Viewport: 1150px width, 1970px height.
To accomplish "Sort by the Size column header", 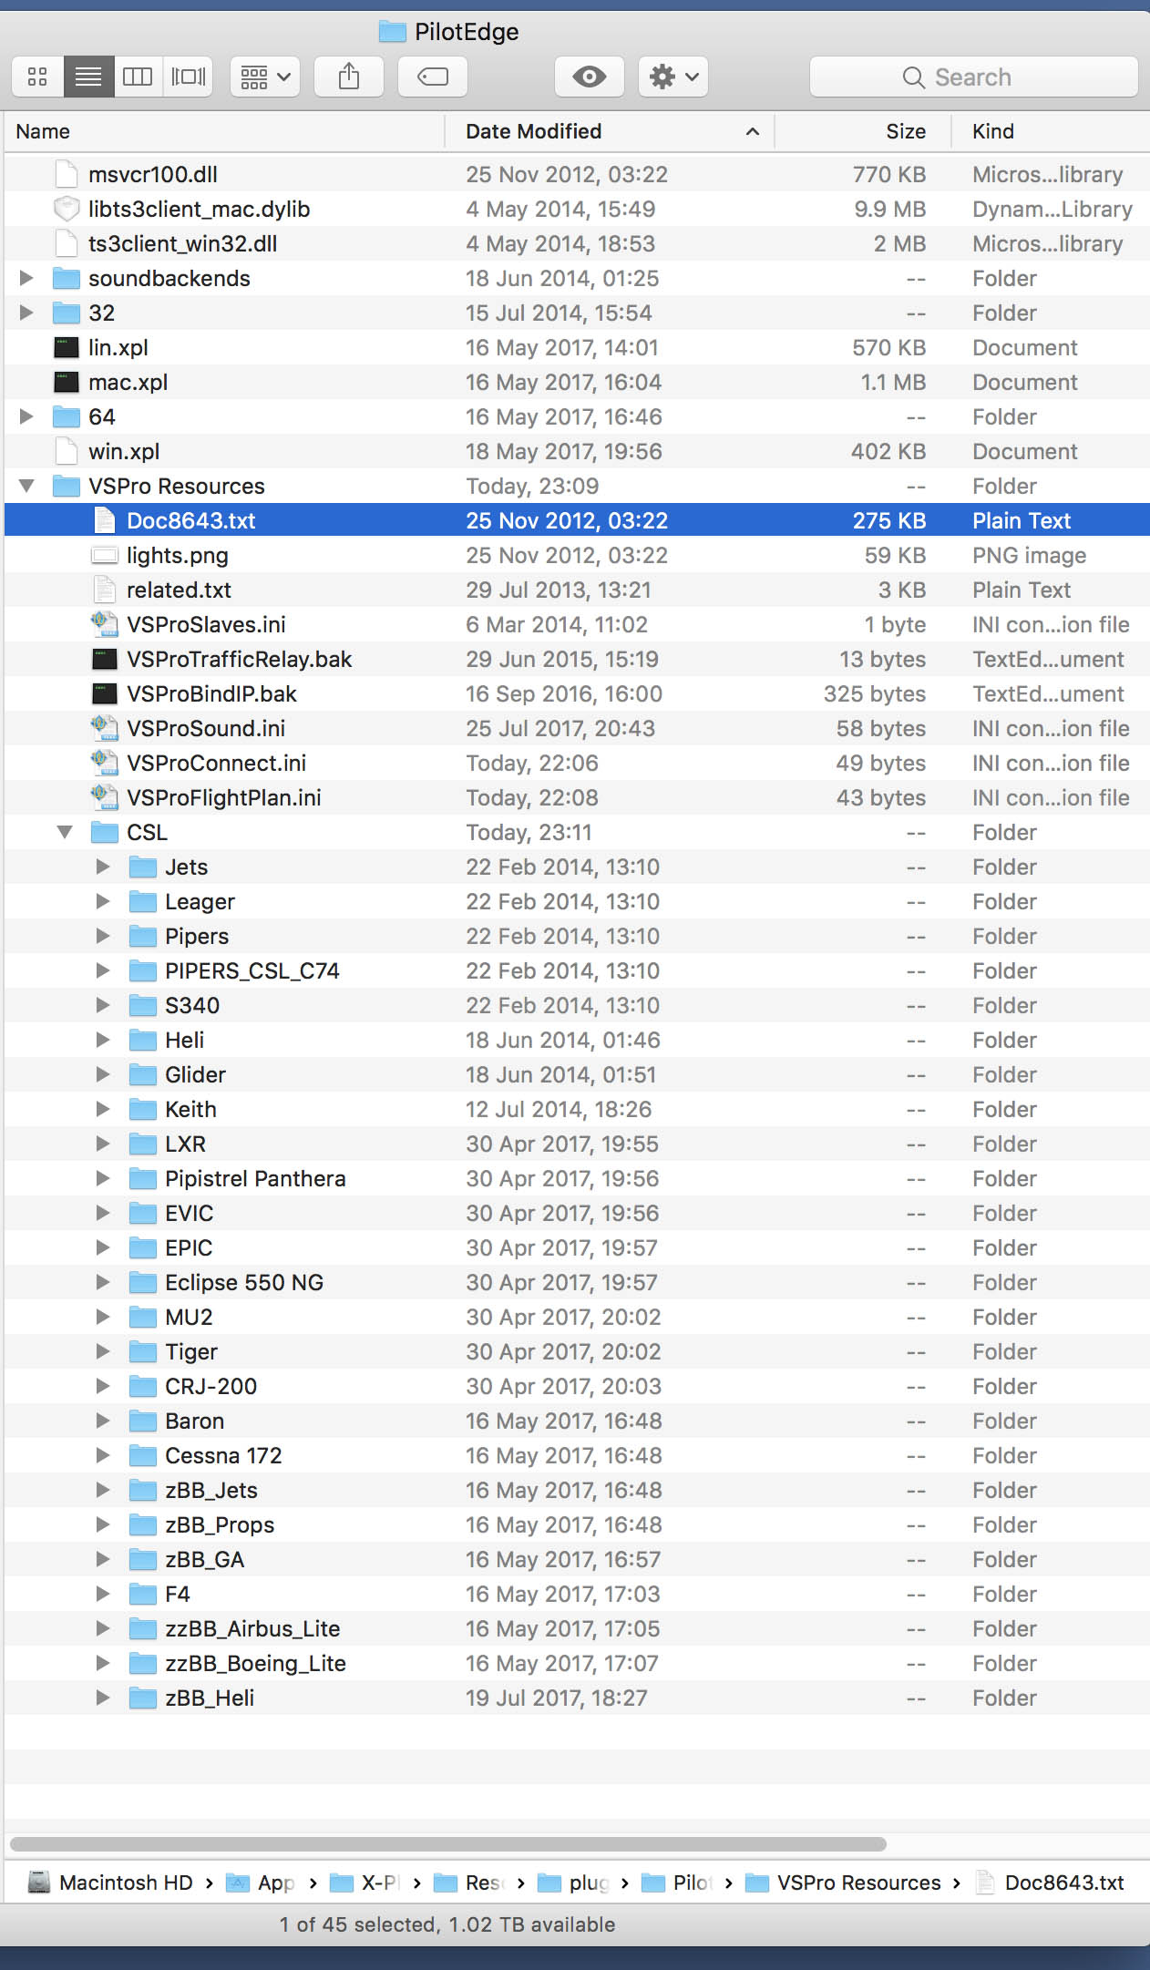I will [863, 131].
